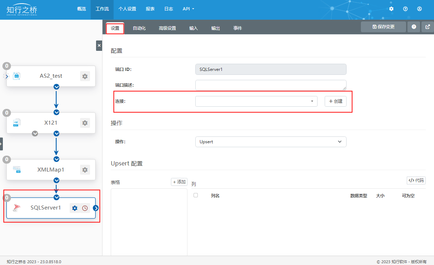Click the 保存变更 button
This screenshot has height=265, width=434.
pyautogui.click(x=383, y=27)
